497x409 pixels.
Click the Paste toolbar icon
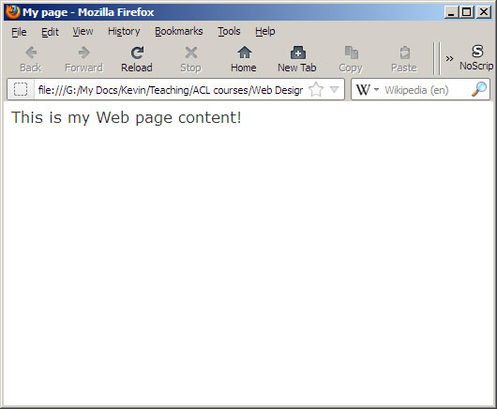click(404, 59)
